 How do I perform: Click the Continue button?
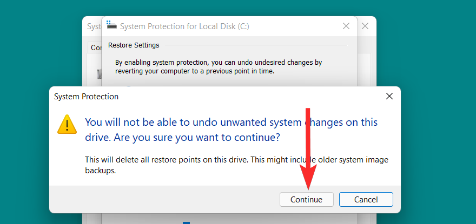pyautogui.click(x=306, y=199)
